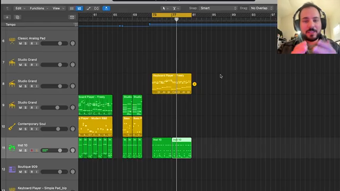The width and height of the screenshot is (340, 191).
Task: Toggle the Flex button
Action: point(96,8)
